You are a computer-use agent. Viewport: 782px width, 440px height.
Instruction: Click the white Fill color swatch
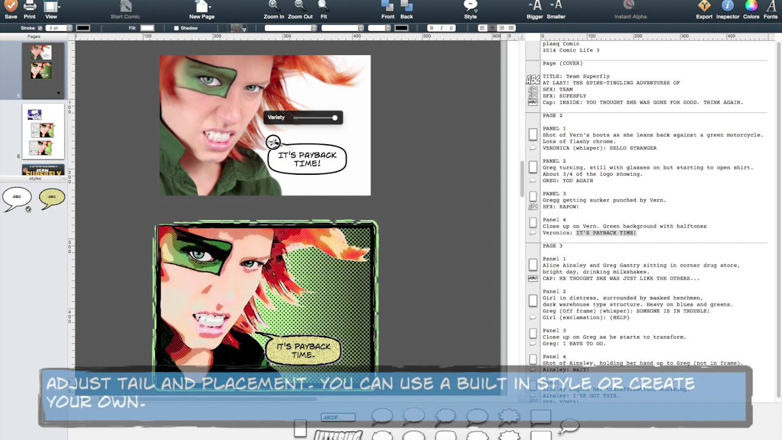tap(147, 28)
